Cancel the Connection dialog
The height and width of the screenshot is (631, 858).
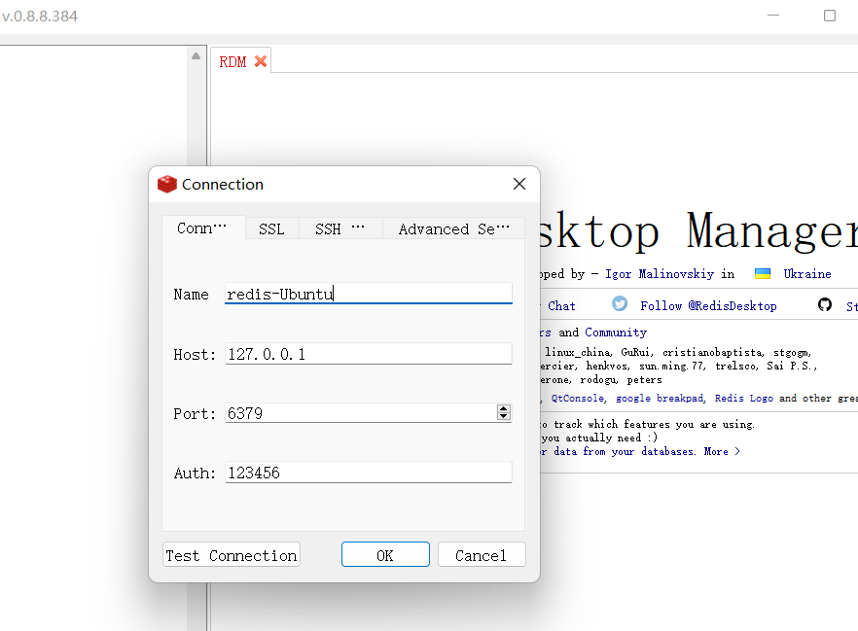pos(482,555)
